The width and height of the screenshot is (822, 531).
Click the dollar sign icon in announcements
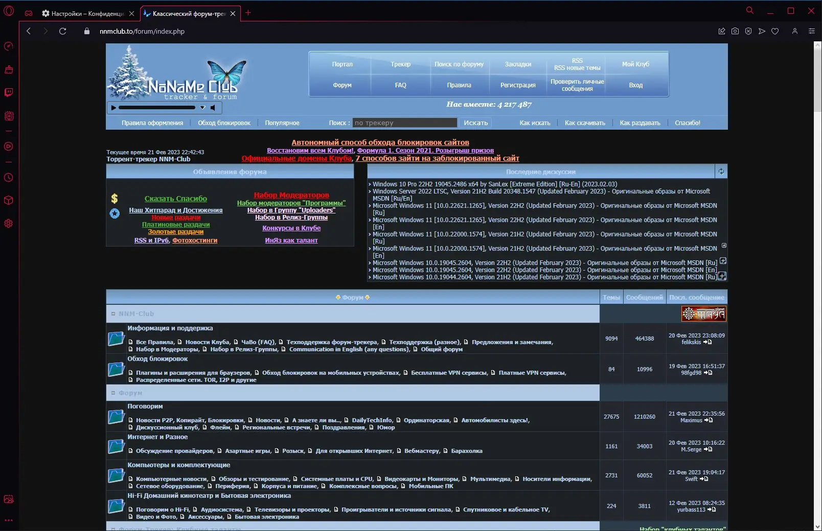115,198
